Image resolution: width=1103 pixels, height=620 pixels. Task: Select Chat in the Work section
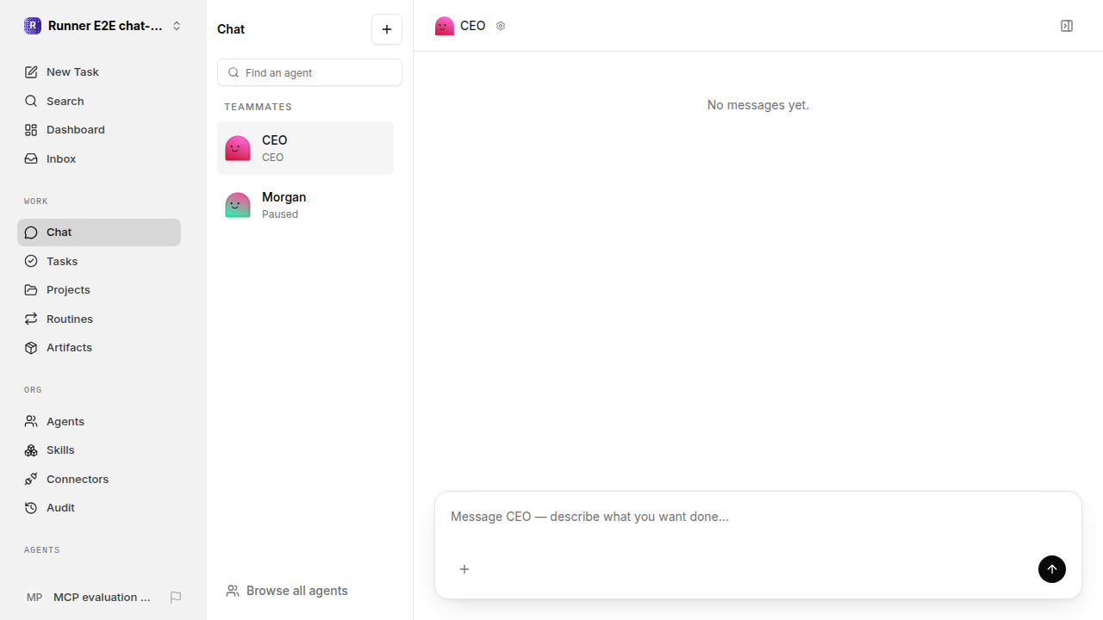point(99,232)
